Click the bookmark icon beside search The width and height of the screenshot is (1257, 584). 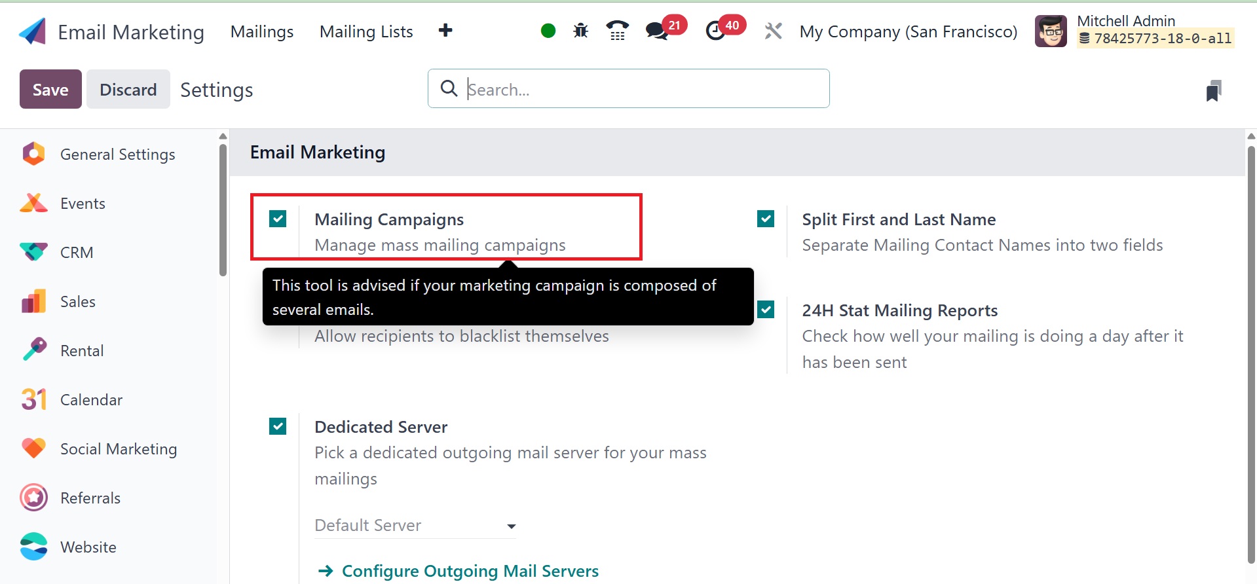[x=1214, y=90]
